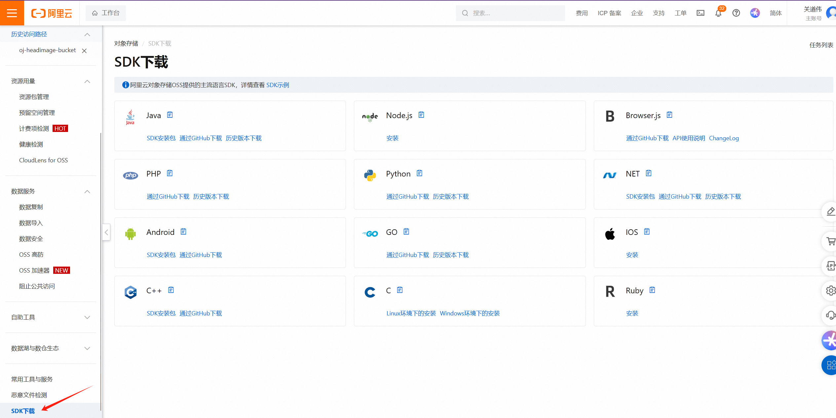Collapse the 历史访问路径 section
Viewport: 836px width, 418px height.
[87, 34]
